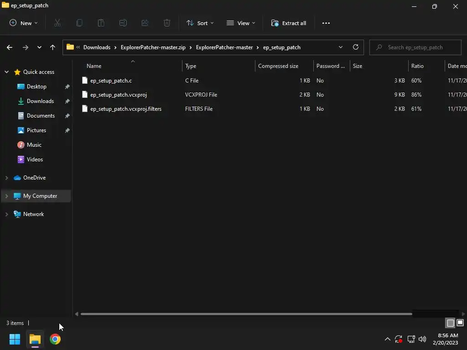This screenshot has width=467, height=350.
Task: Select the ep_setup_patch.c file name
Action: tap(111, 81)
